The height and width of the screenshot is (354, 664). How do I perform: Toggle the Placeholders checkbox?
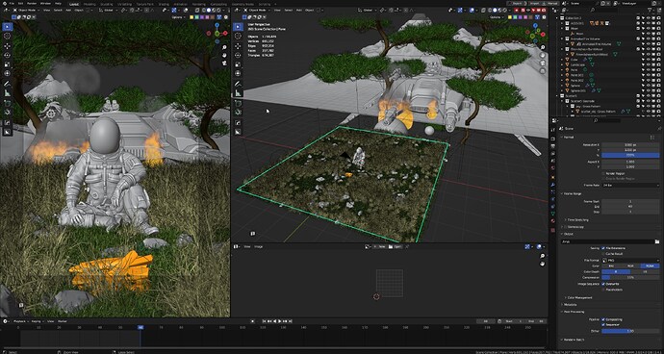point(603,290)
